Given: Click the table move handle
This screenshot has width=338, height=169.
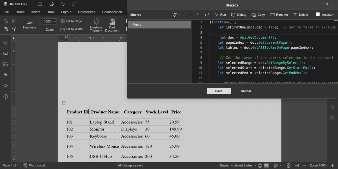Looking at the screenshot, I should click(x=64, y=103).
